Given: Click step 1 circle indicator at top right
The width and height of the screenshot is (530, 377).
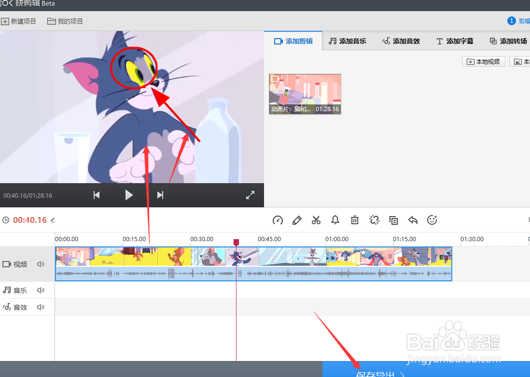Looking at the screenshot, I should coord(511,21).
